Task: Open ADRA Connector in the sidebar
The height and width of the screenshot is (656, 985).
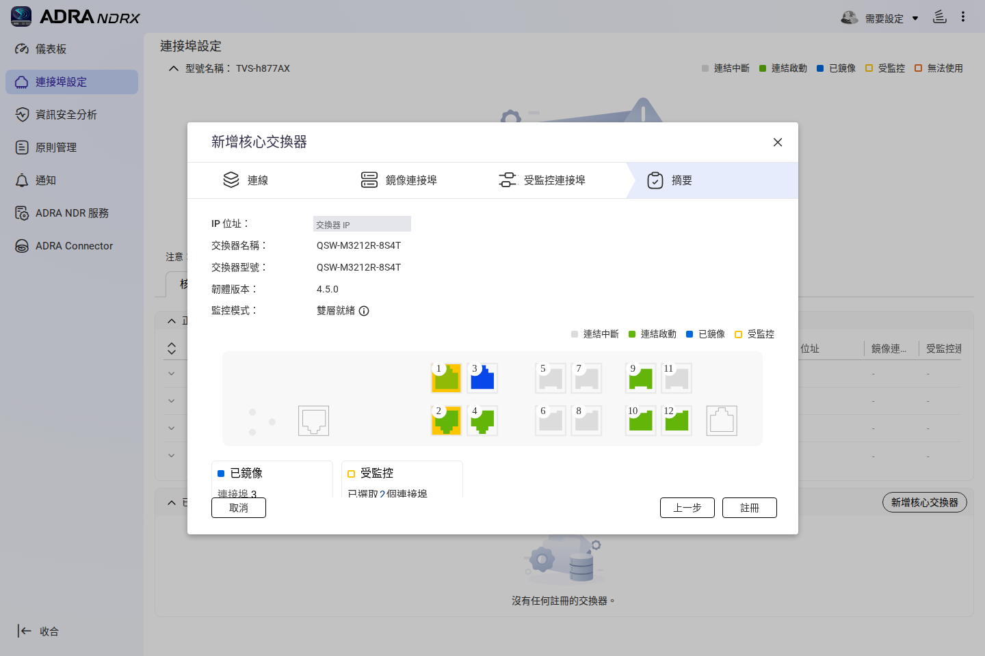Action: [x=72, y=246]
